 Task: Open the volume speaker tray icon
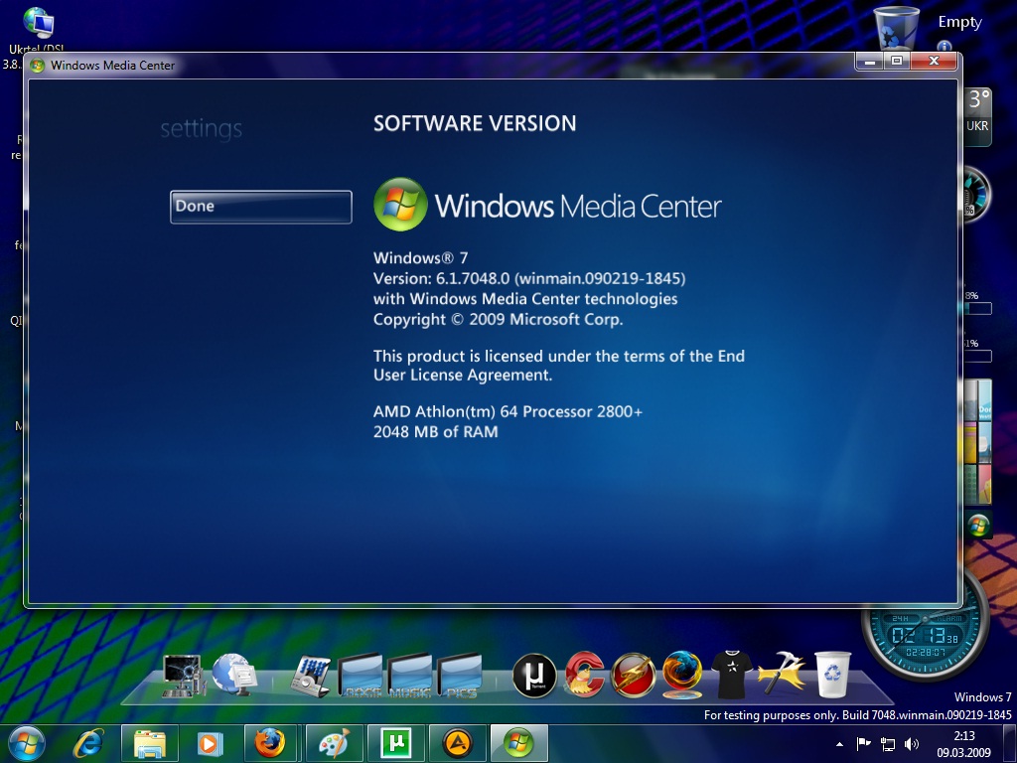pos(912,744)
